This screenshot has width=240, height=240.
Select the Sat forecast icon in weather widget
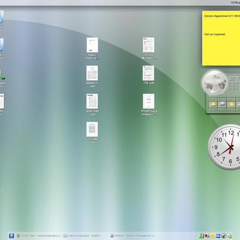[x=231, y=104]
